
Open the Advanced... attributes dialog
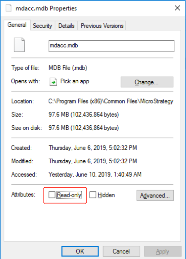coord(155,195)
